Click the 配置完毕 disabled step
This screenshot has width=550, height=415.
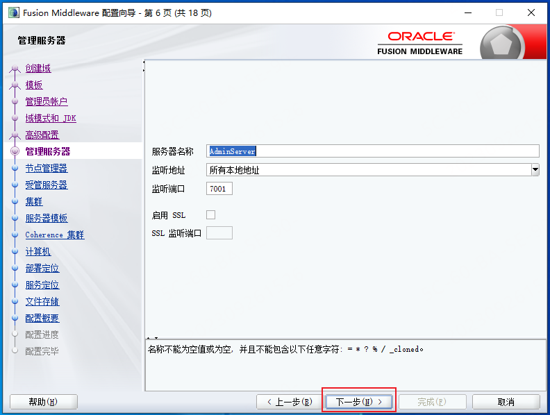pos(42,351)
